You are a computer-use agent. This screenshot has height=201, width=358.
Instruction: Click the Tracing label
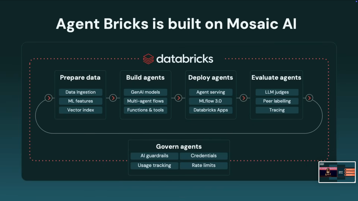tap(277, 110)
